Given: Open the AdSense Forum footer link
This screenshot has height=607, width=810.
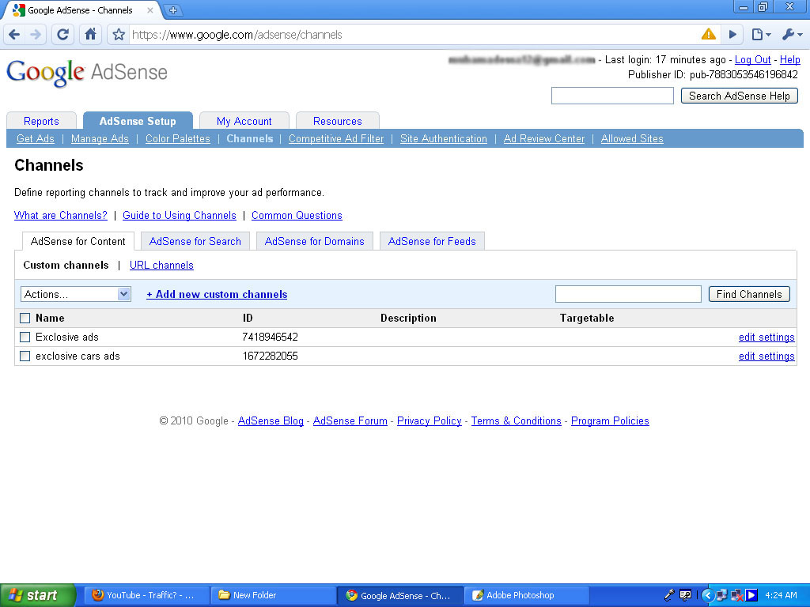Looking at the screenshot, I should tap(350, 420).
